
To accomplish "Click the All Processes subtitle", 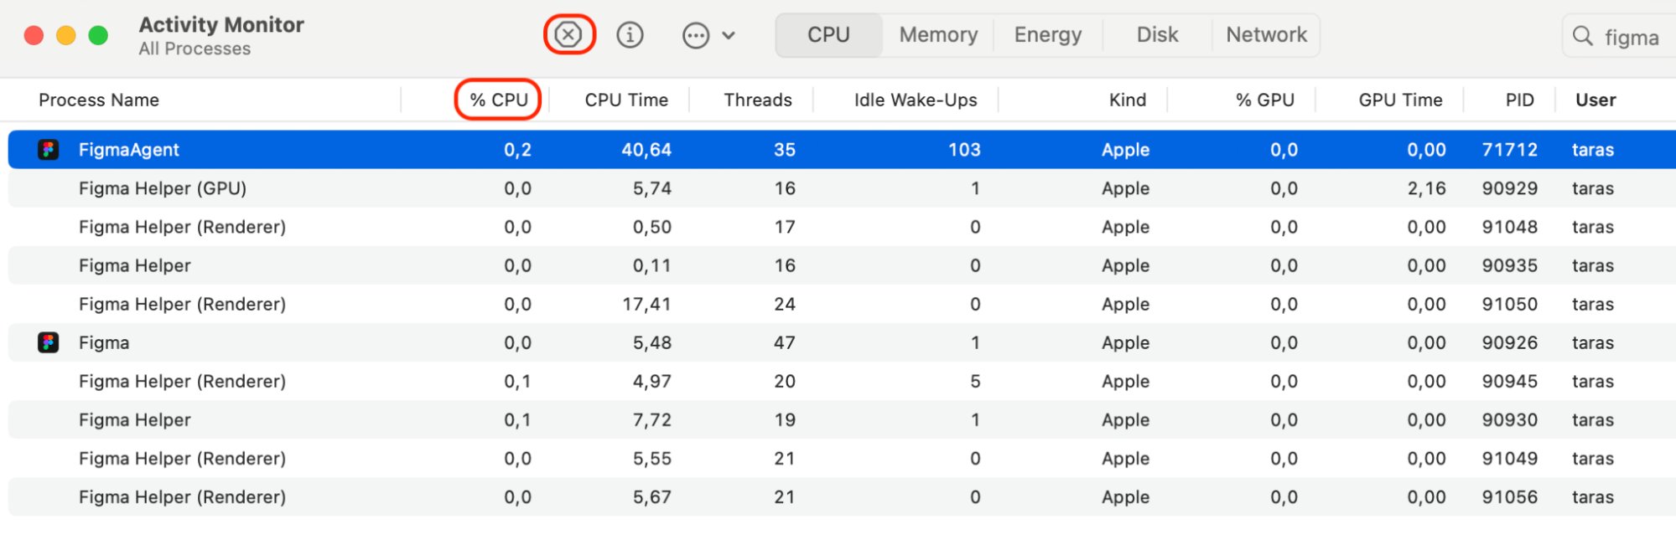I will coord(195,49).
